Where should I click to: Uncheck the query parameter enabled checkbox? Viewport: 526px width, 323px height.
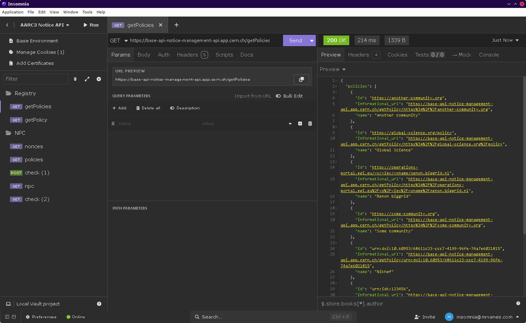(x=300, y=124)
